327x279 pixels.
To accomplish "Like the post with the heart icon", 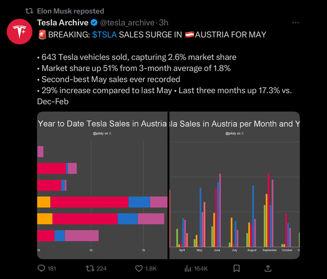I will click(x=139, y=268).
